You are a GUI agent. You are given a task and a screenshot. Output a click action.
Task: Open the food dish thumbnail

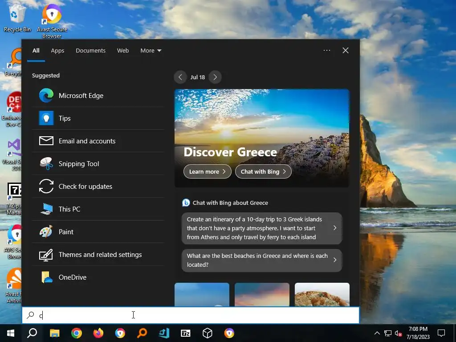(322, 294)
